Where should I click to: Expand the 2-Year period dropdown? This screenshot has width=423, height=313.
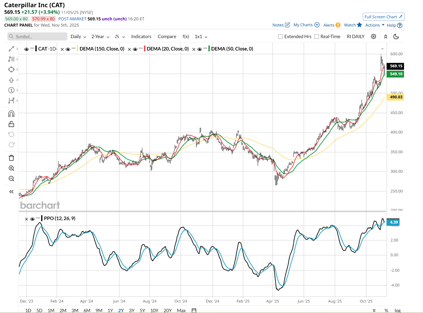pos(100,37)
